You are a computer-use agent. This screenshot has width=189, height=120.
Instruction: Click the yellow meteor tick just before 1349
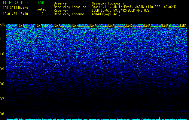pos(159,118)
